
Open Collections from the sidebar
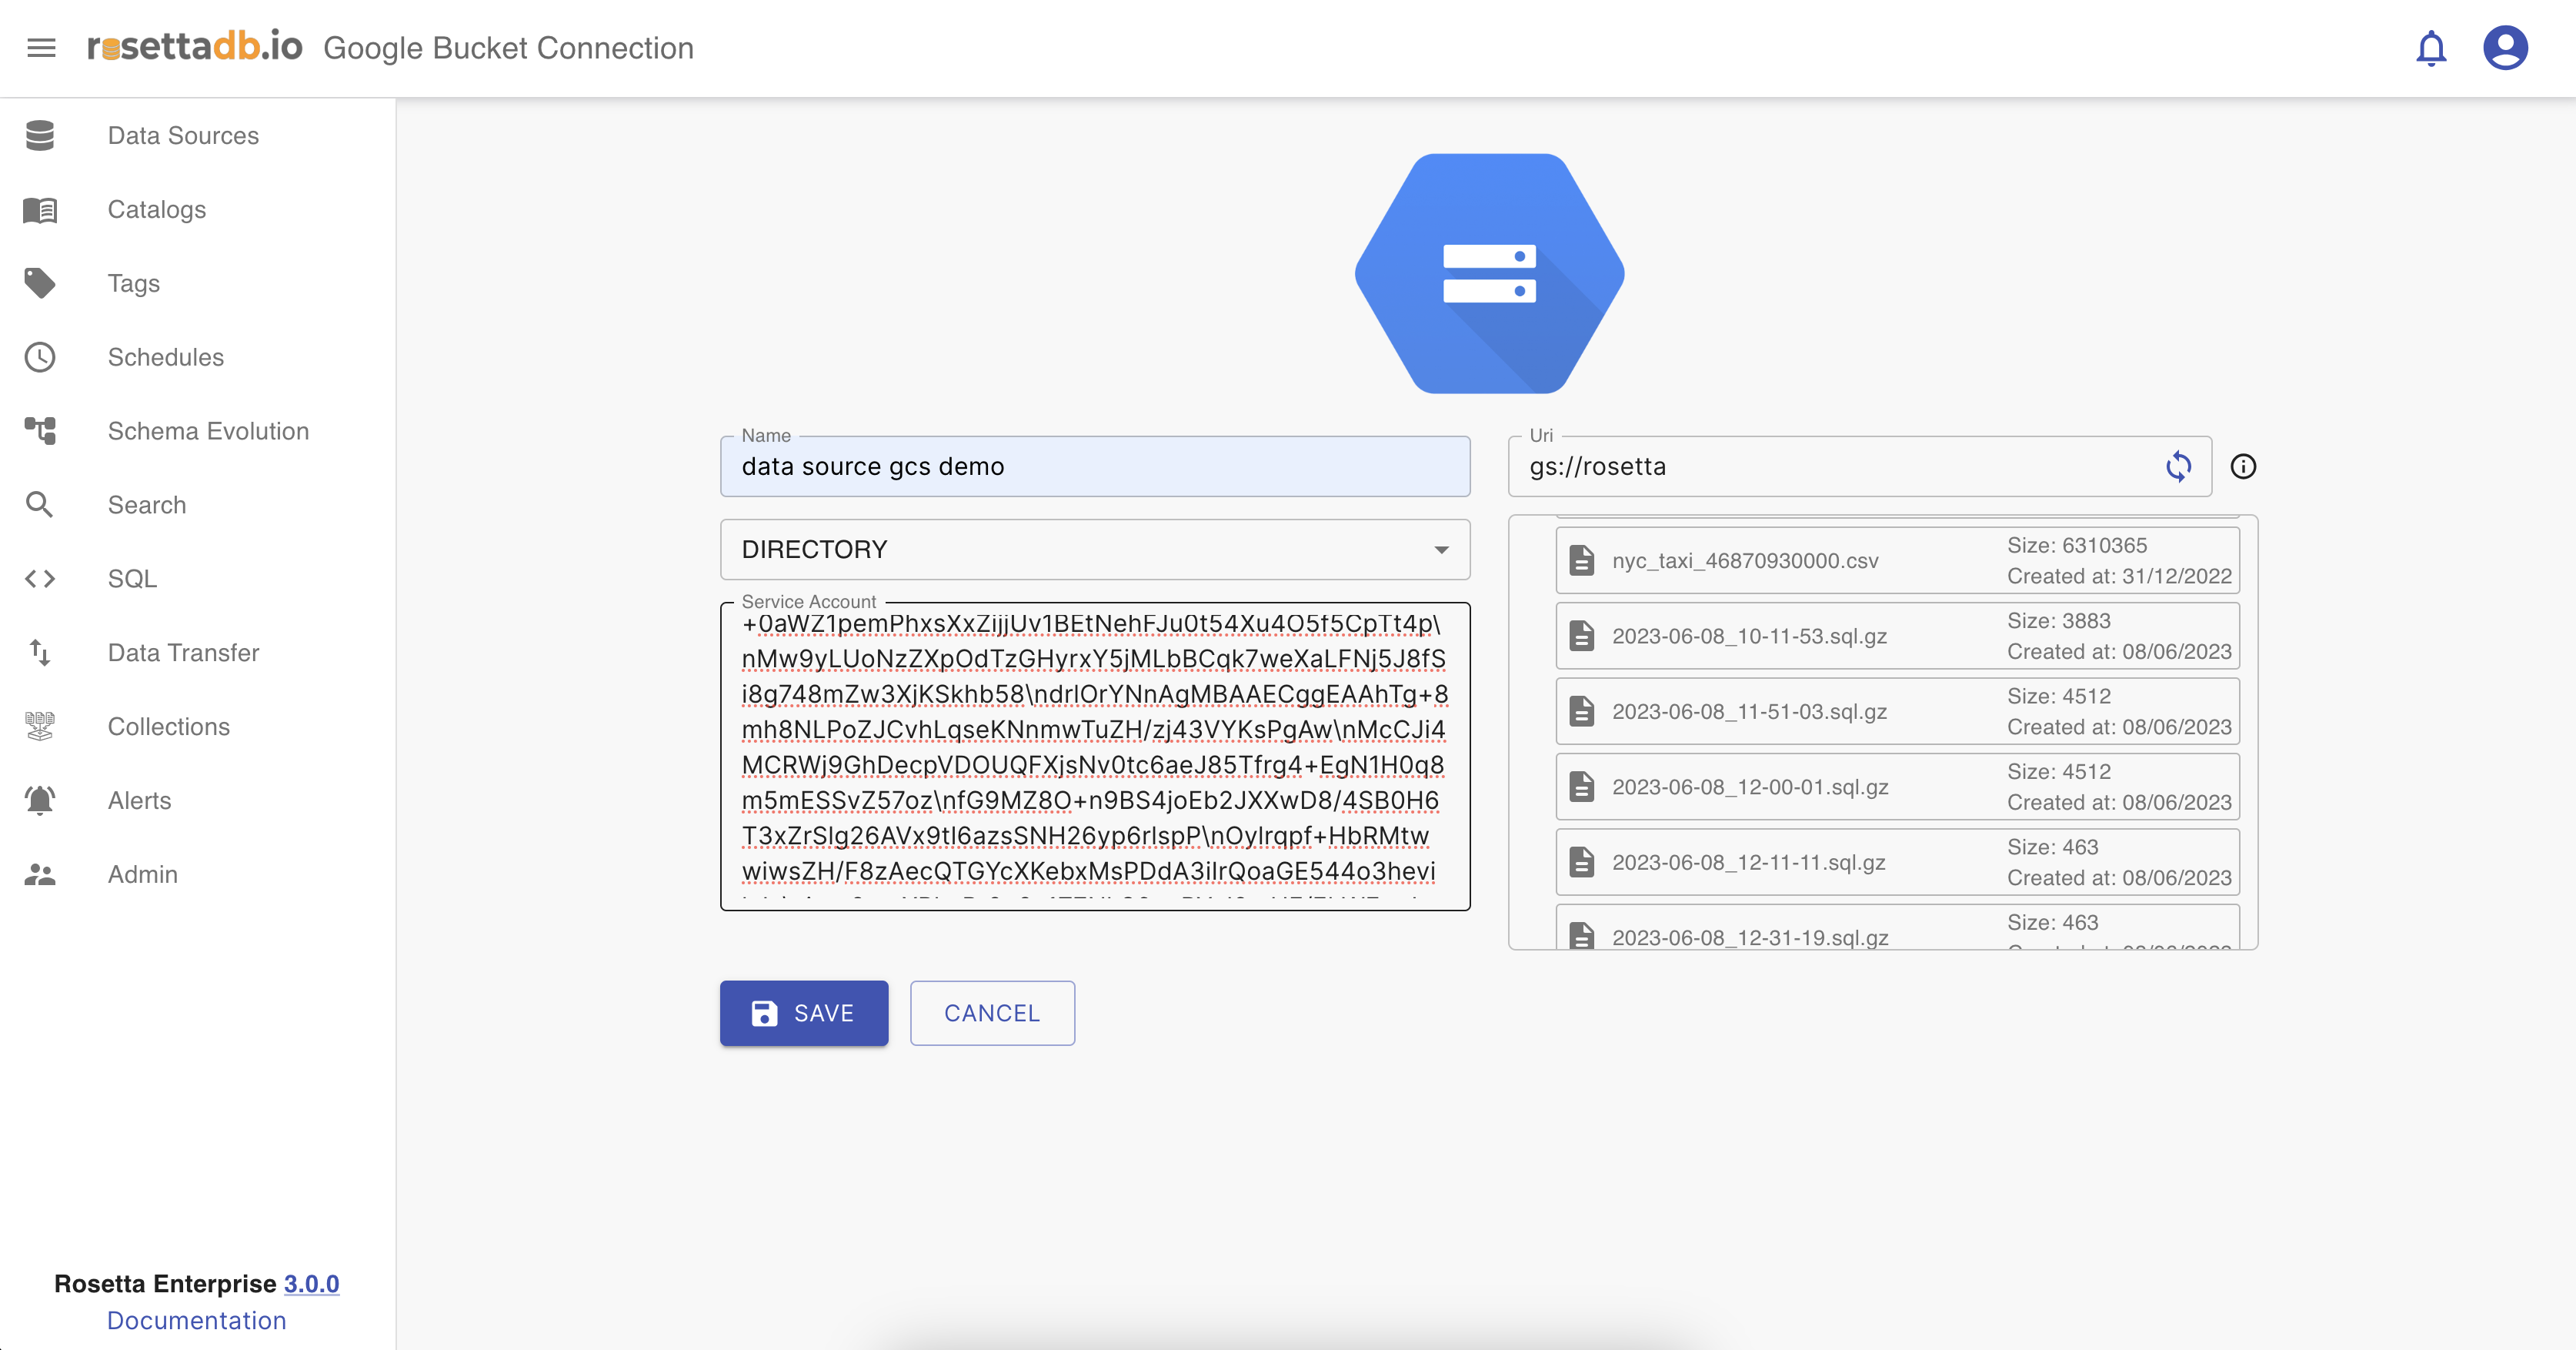[x=169, y=727]
